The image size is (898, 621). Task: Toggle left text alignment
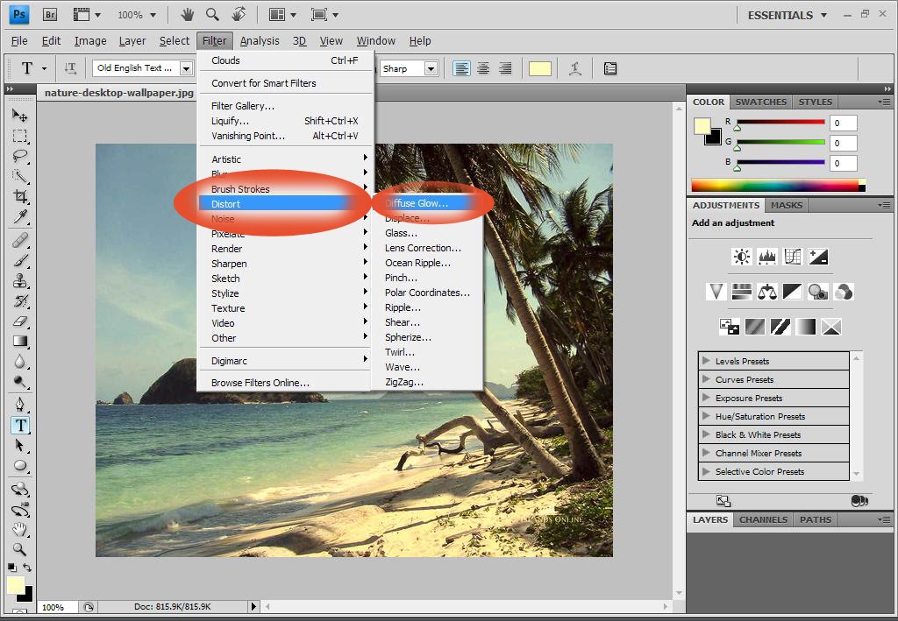461,68
